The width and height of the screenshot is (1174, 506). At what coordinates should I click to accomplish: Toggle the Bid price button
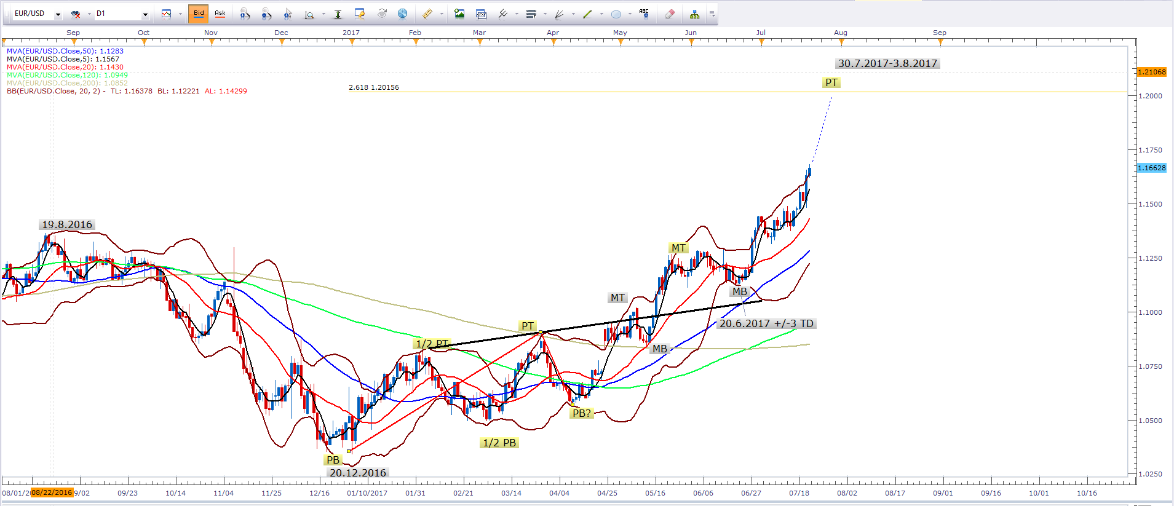point(199,14)
